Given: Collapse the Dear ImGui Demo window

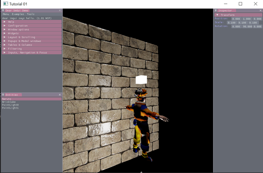Looking at the screenshot, I should [3, 10].
